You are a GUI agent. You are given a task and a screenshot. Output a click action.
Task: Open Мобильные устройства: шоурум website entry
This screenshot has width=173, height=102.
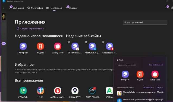140,100
